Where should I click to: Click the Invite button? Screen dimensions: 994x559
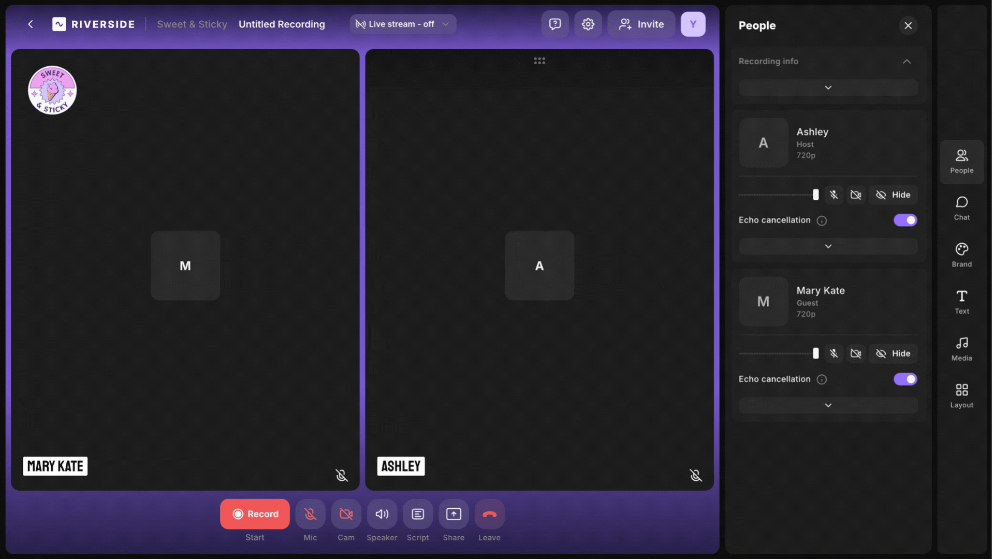[641, 24]
